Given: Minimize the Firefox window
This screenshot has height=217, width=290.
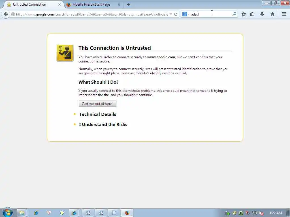Looking at the screenshot, I should [266, 3].
